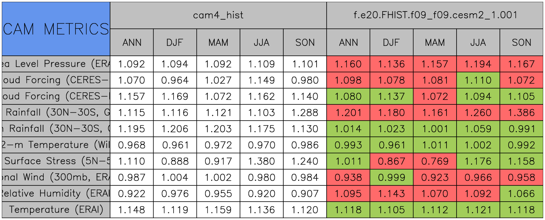Click cell with value 1.288

(x=305, y=113)
